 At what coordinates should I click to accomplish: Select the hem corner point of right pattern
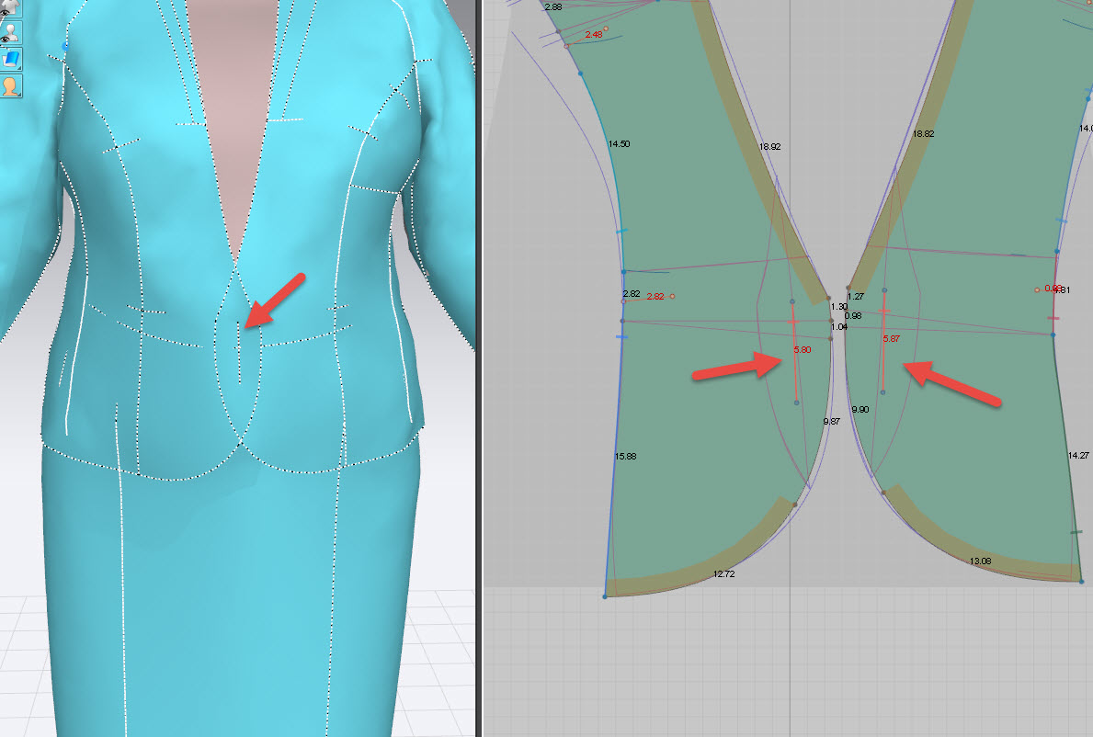(1081, 581)
